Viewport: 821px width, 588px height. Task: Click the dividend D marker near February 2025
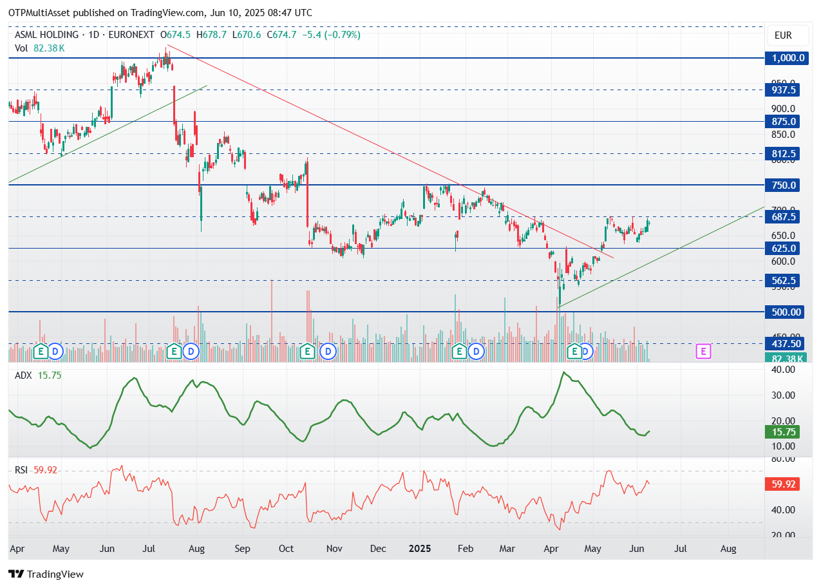click(477, 351)
